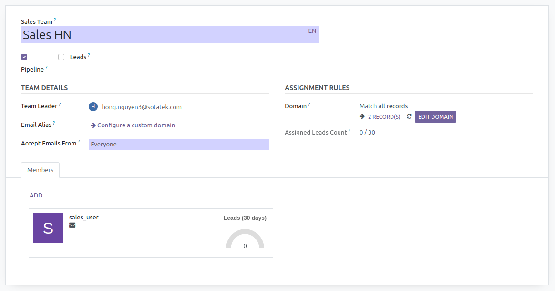
Task: Click the refresh icon beside 2 RECORD(S)
Action: [x=409, y=116]
